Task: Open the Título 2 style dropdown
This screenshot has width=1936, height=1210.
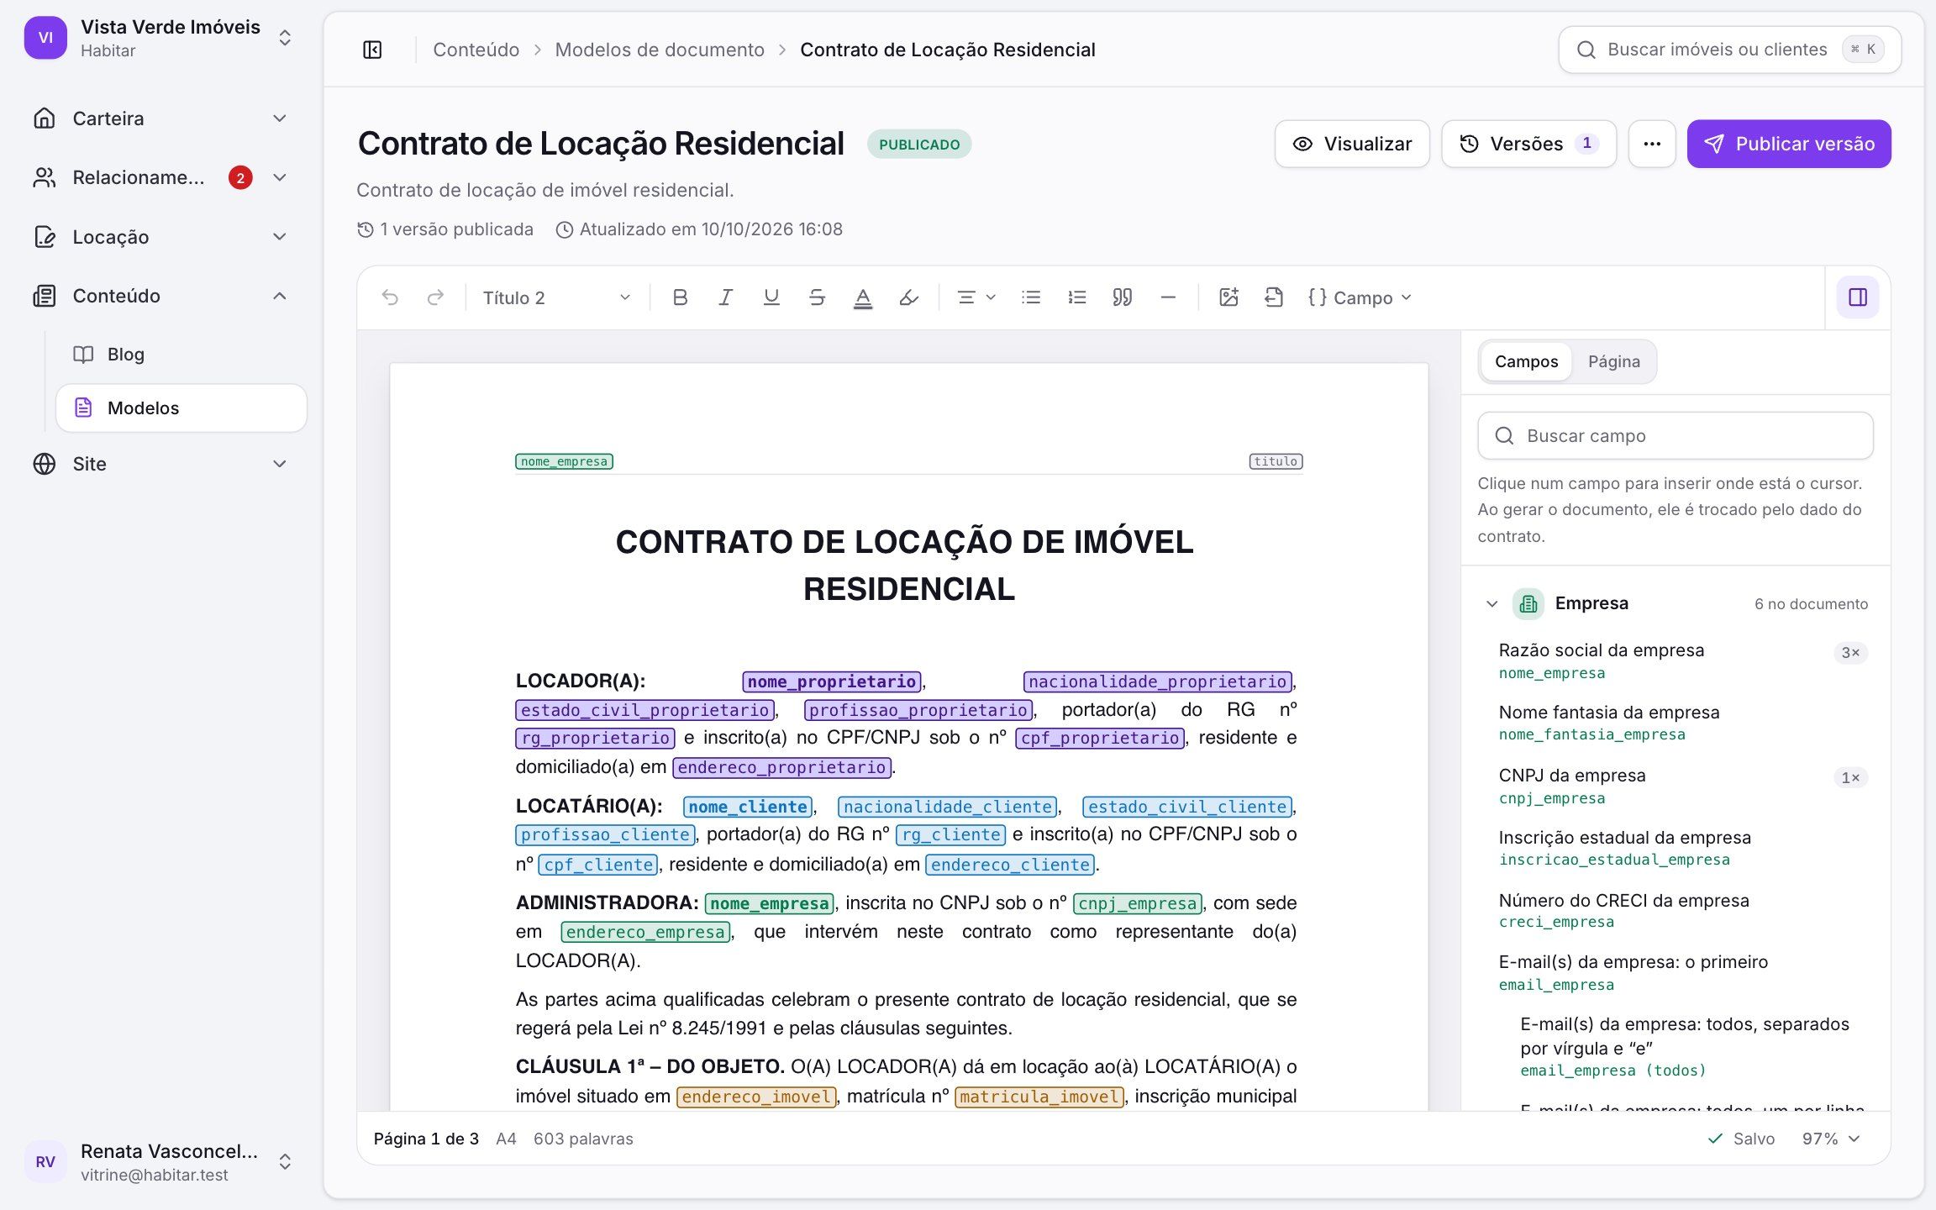Action: (x=556, y=297)
